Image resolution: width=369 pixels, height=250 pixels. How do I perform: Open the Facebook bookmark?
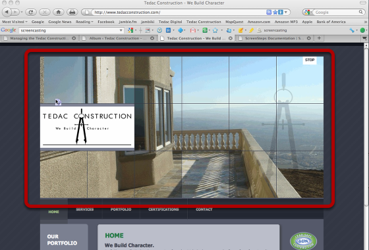106,22
